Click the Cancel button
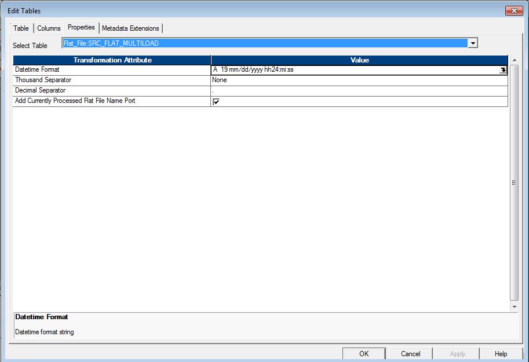 410,353
